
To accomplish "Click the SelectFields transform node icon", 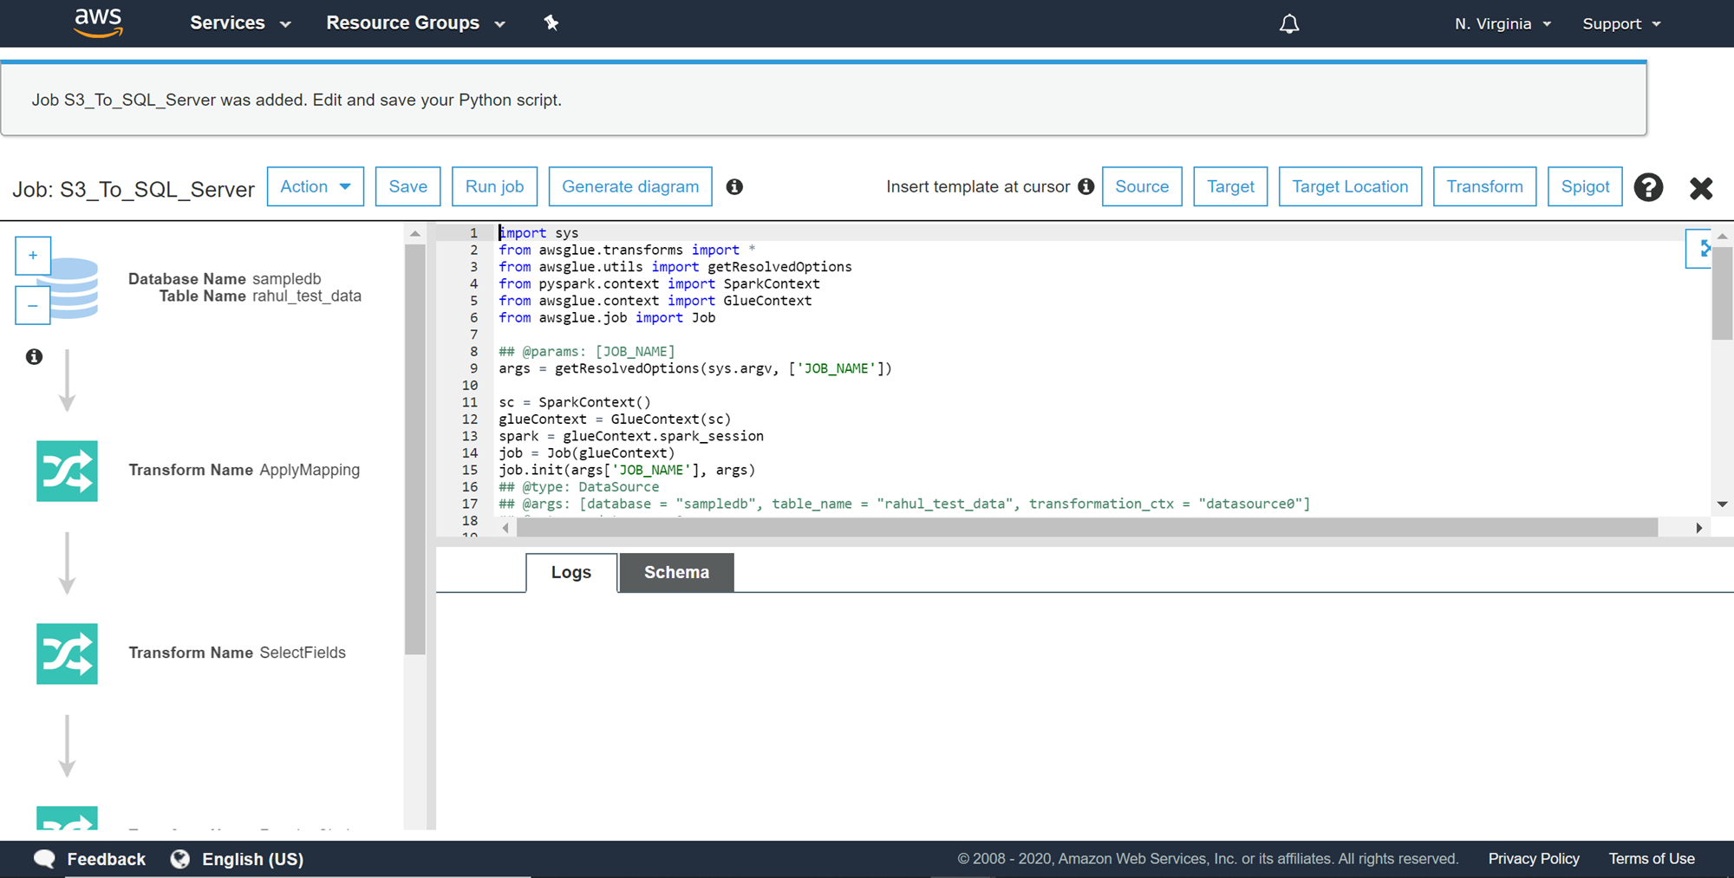I will pyautogui.click(x=67, y=654).
